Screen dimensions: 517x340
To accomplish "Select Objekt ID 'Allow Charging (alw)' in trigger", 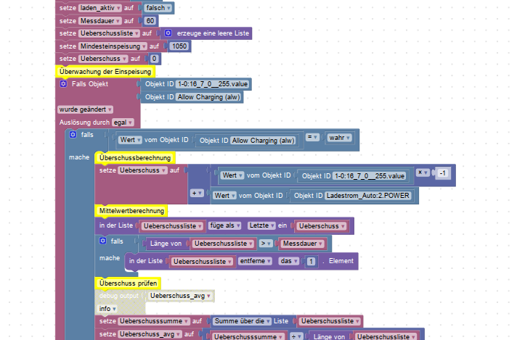I will tap(208, 97).
